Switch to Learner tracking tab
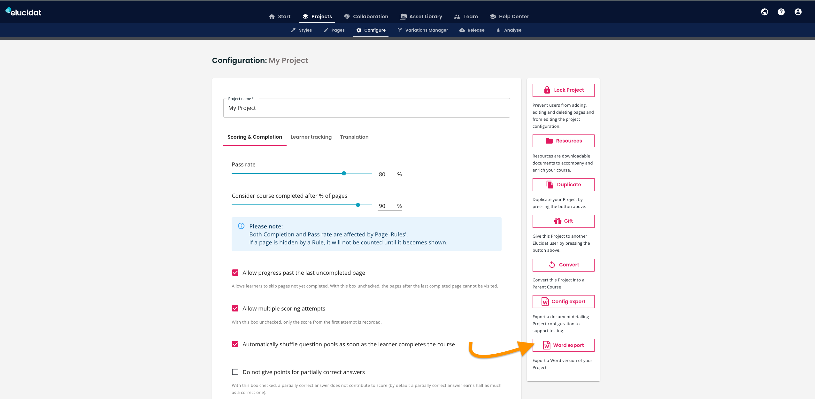The height and width of the screenshot is (399, 815). (x=311, y=137)
